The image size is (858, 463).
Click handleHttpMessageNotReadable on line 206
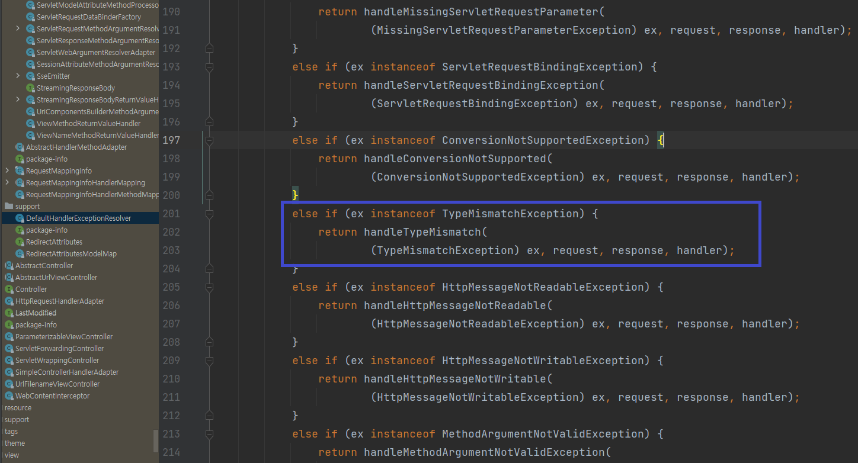click(x=455, y=306)
